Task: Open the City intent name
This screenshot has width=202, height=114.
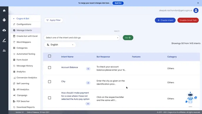Action: click(63, 82)
